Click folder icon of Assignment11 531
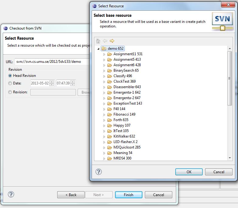 (110, 54)
